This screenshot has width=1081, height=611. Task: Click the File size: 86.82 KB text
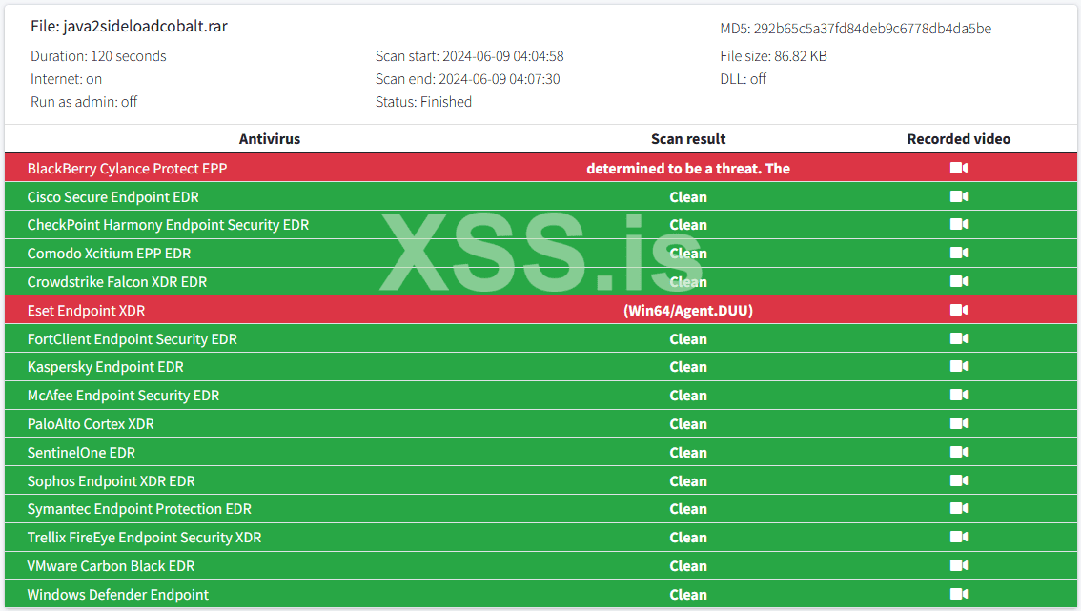coord(773,56)
